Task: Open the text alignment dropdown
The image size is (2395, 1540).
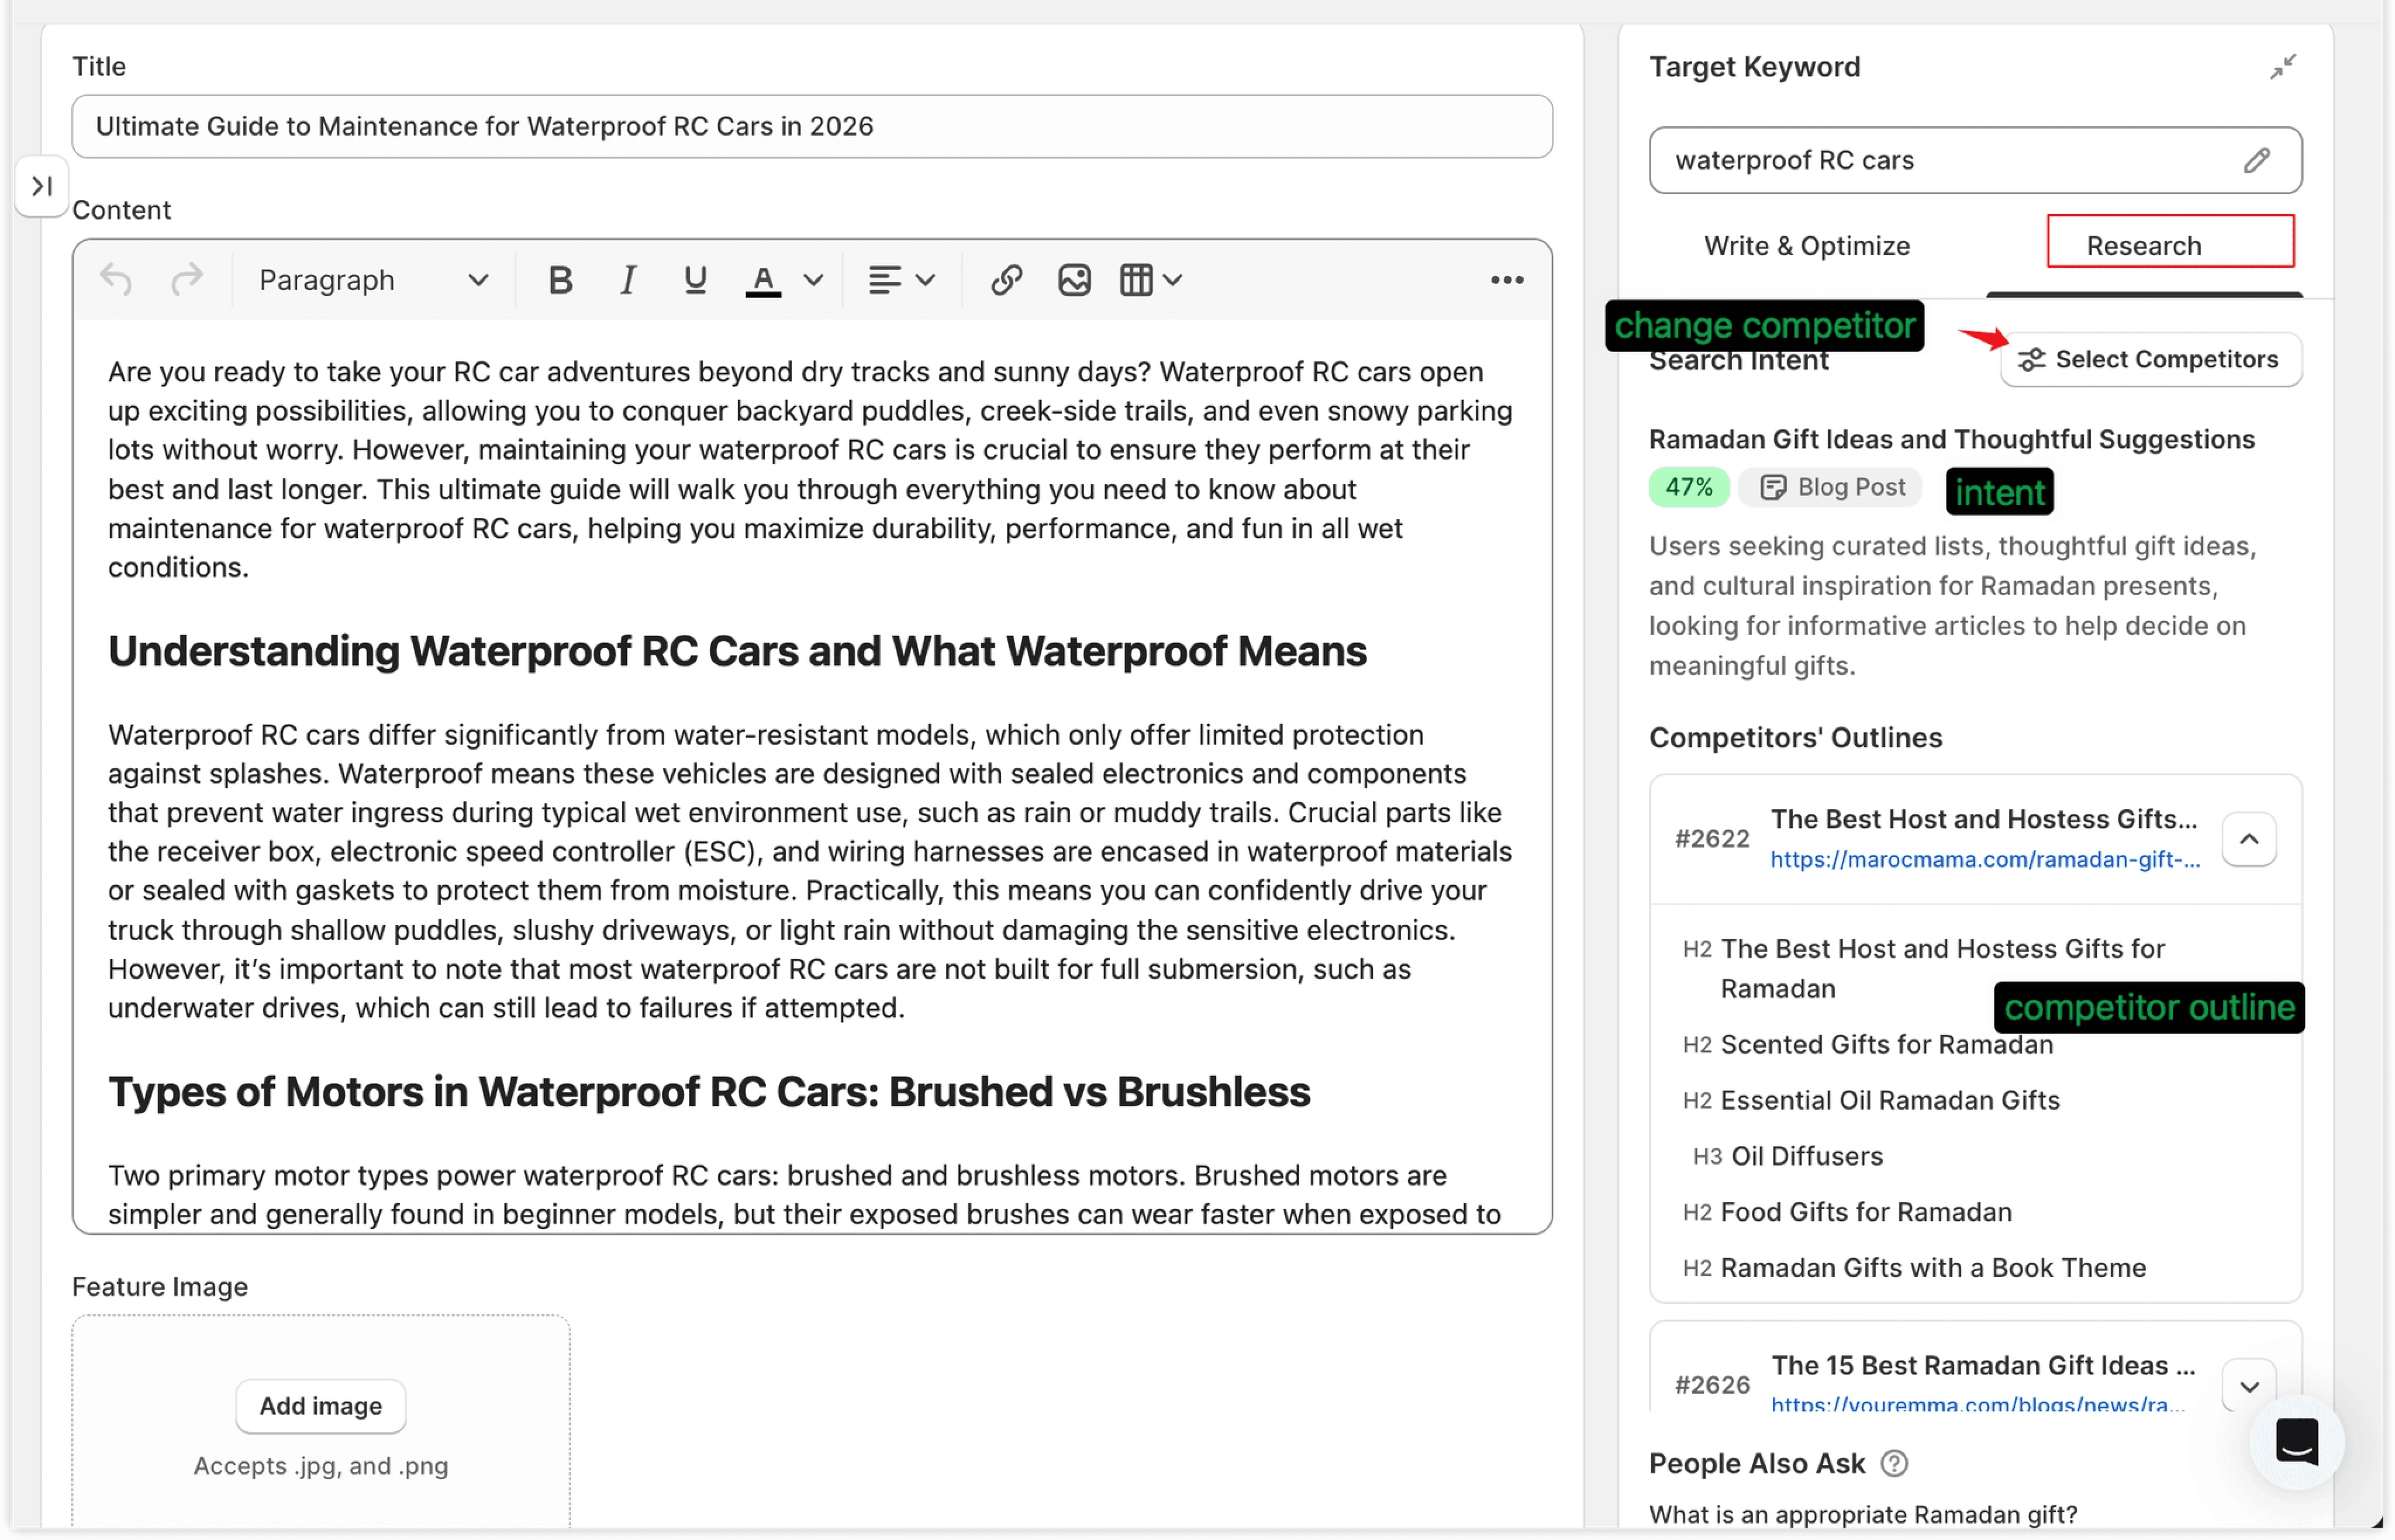Action: click(901, 280)
